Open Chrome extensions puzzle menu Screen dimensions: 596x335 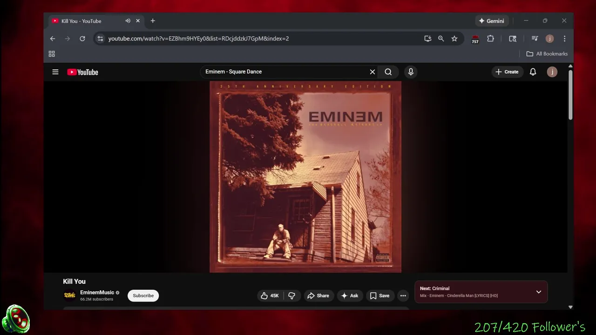point(491,39)
